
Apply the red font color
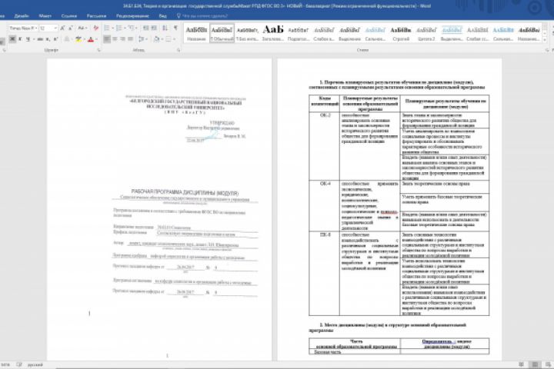[91, 39]
